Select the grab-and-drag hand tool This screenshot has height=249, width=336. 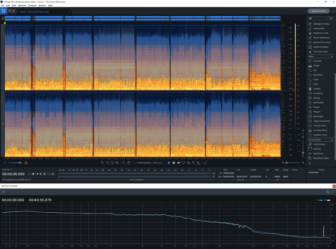coord(129,163)
